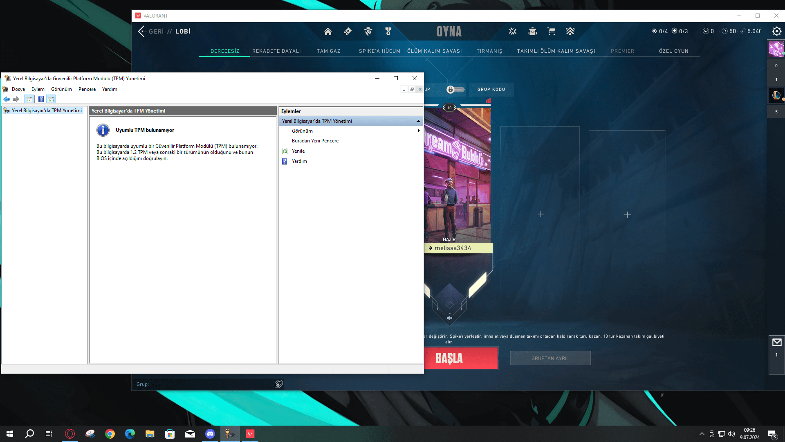Select Yerel Bilgisayar'da TPM Yönetimi tree node

[47, 110]
